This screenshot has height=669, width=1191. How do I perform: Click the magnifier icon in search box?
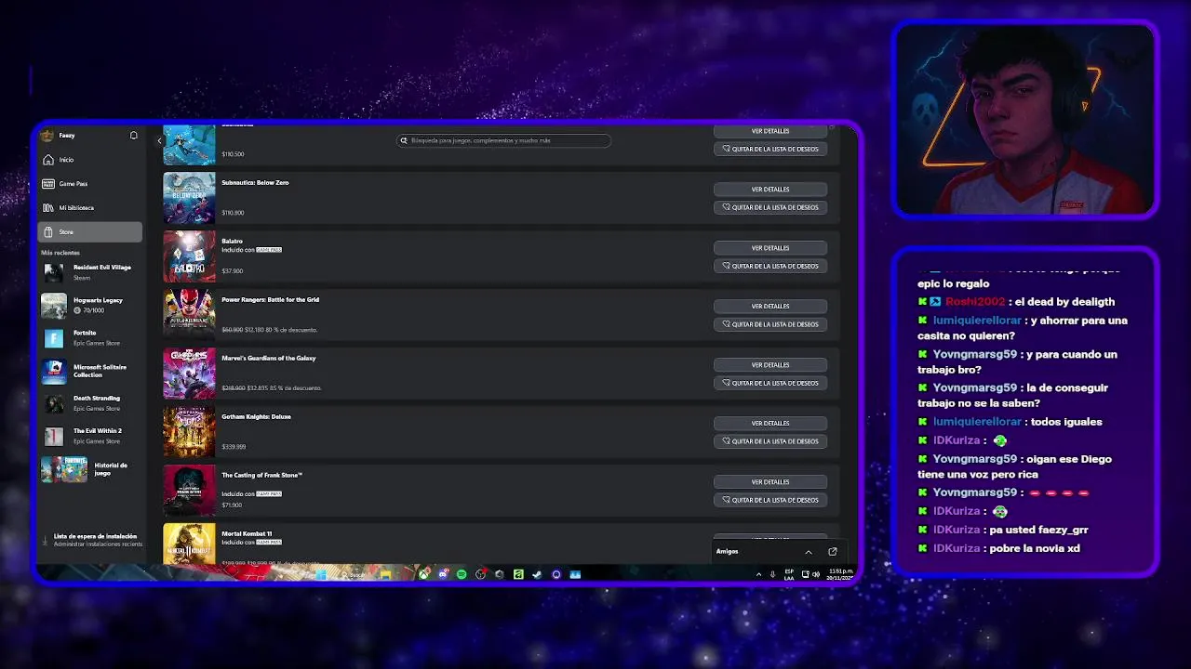coord(404,140)
